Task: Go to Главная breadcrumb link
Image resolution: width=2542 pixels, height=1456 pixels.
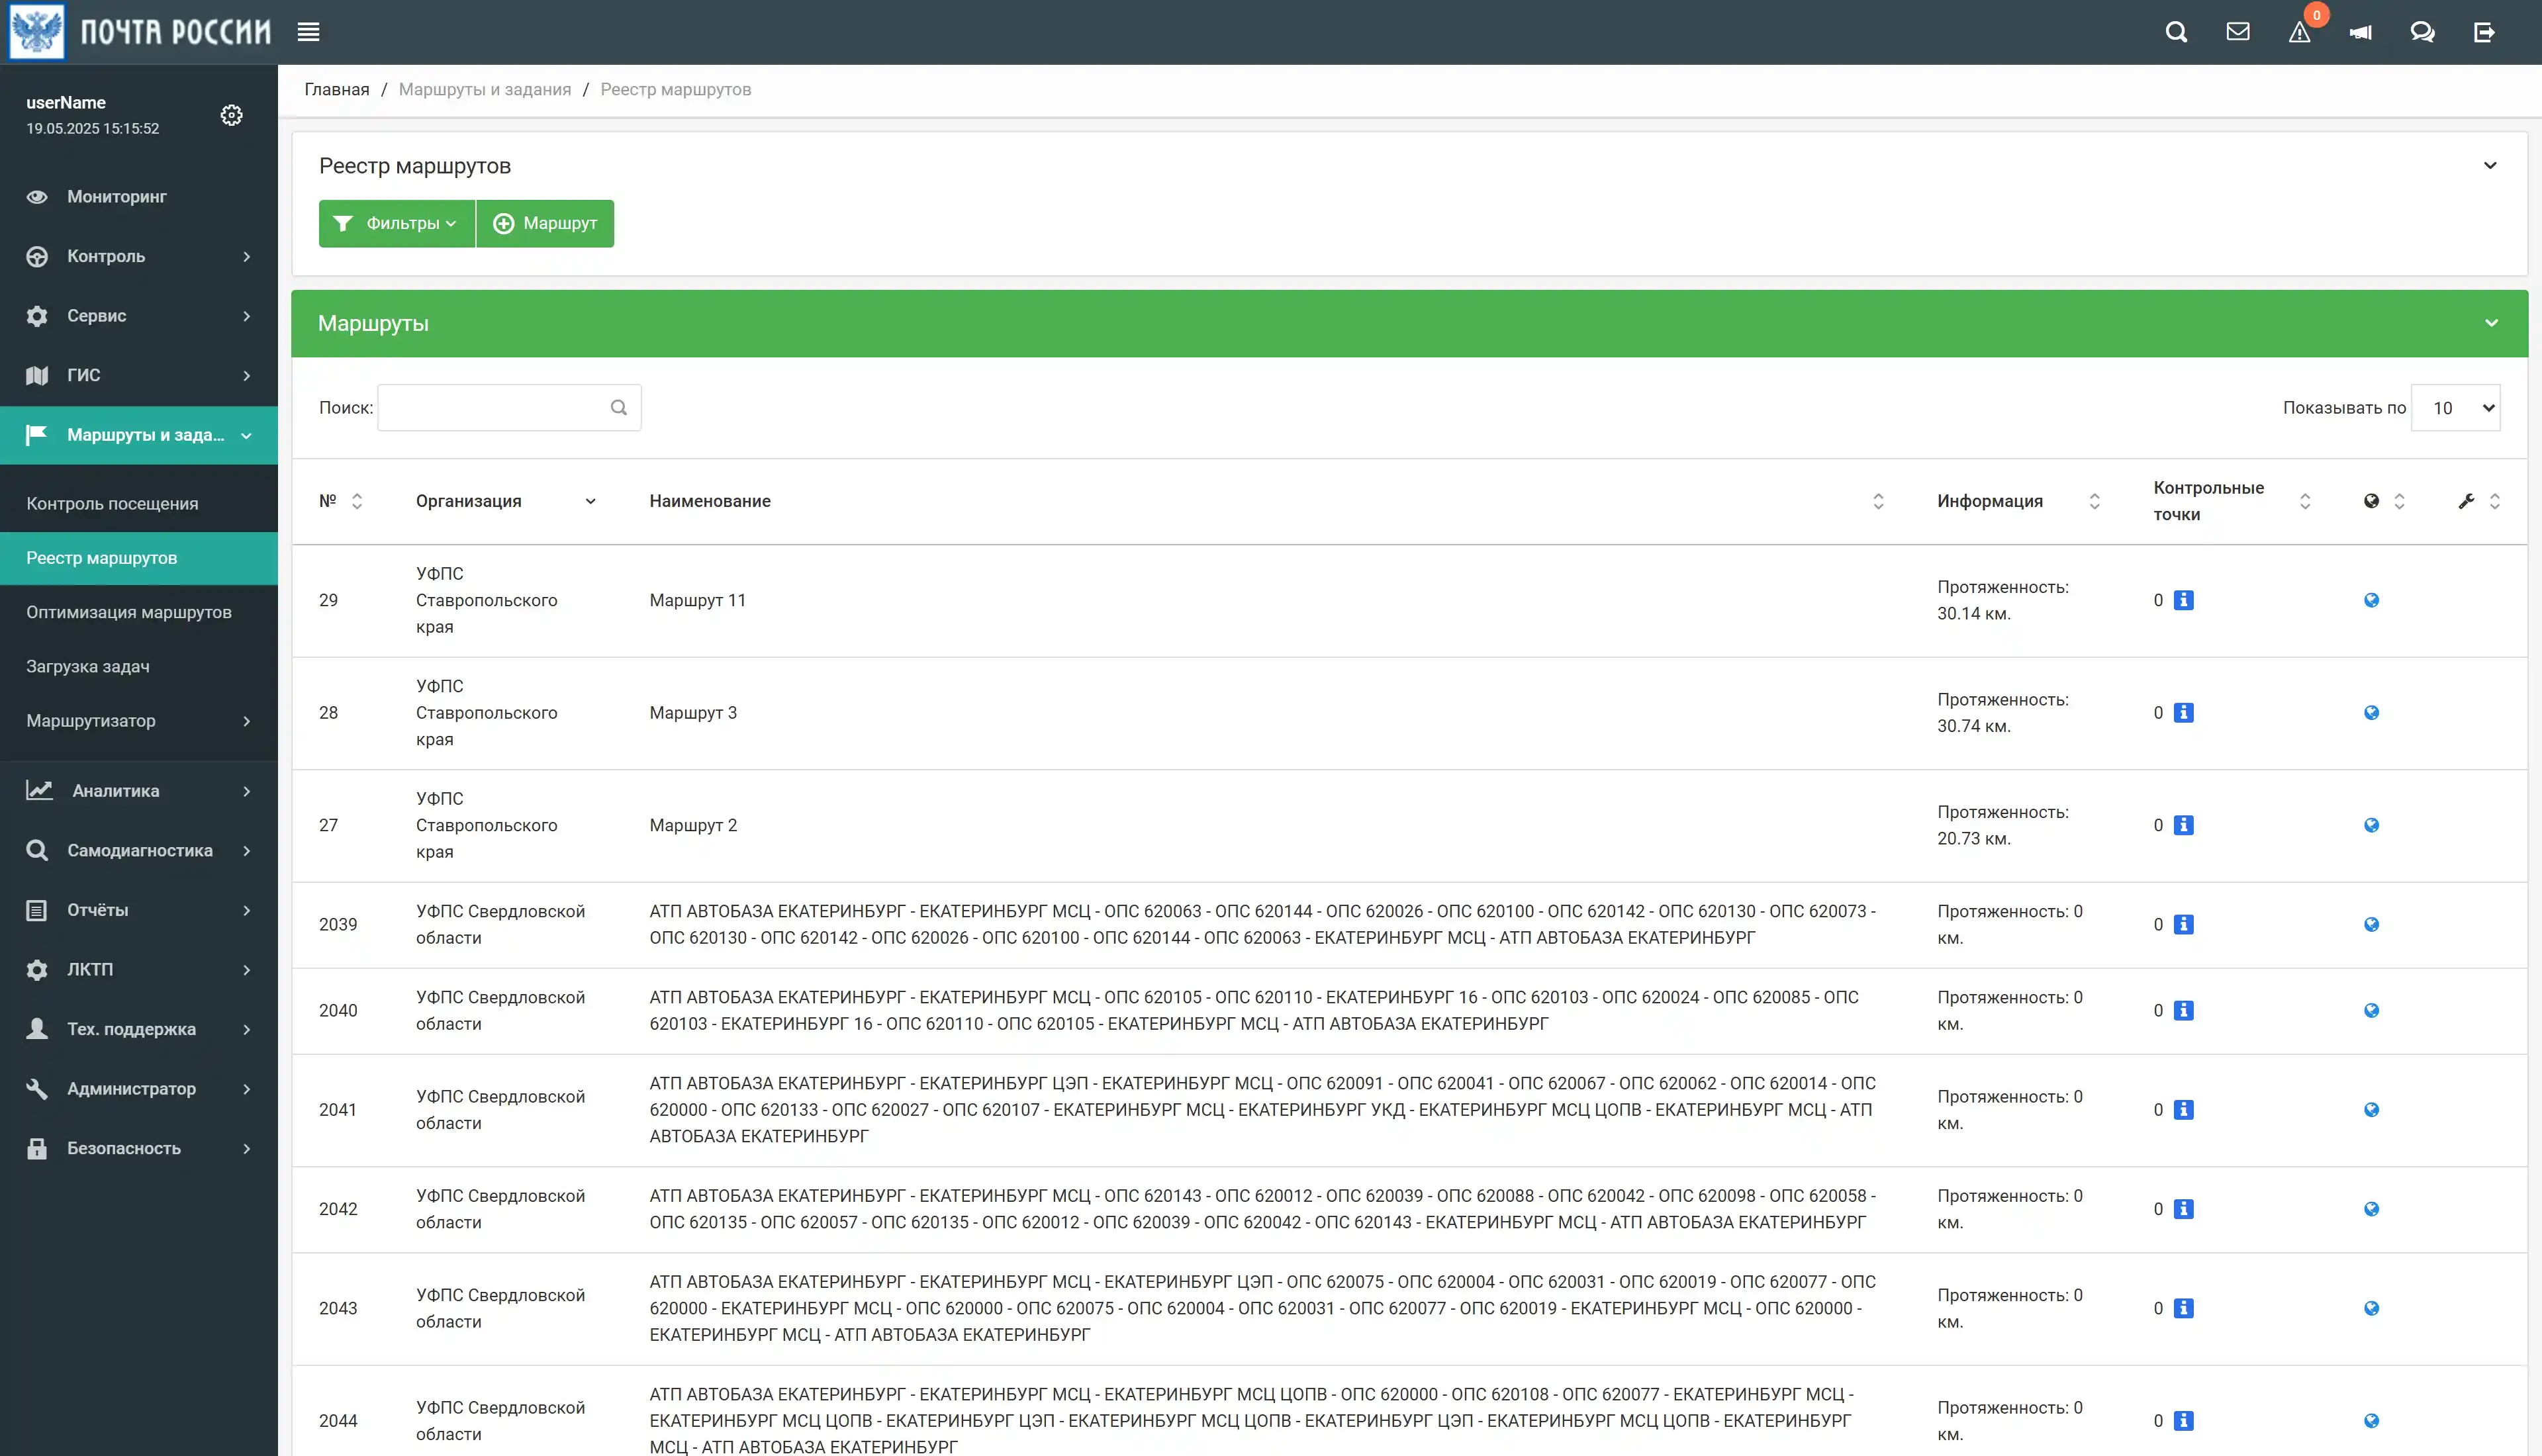Action: (x=337, y=89)
